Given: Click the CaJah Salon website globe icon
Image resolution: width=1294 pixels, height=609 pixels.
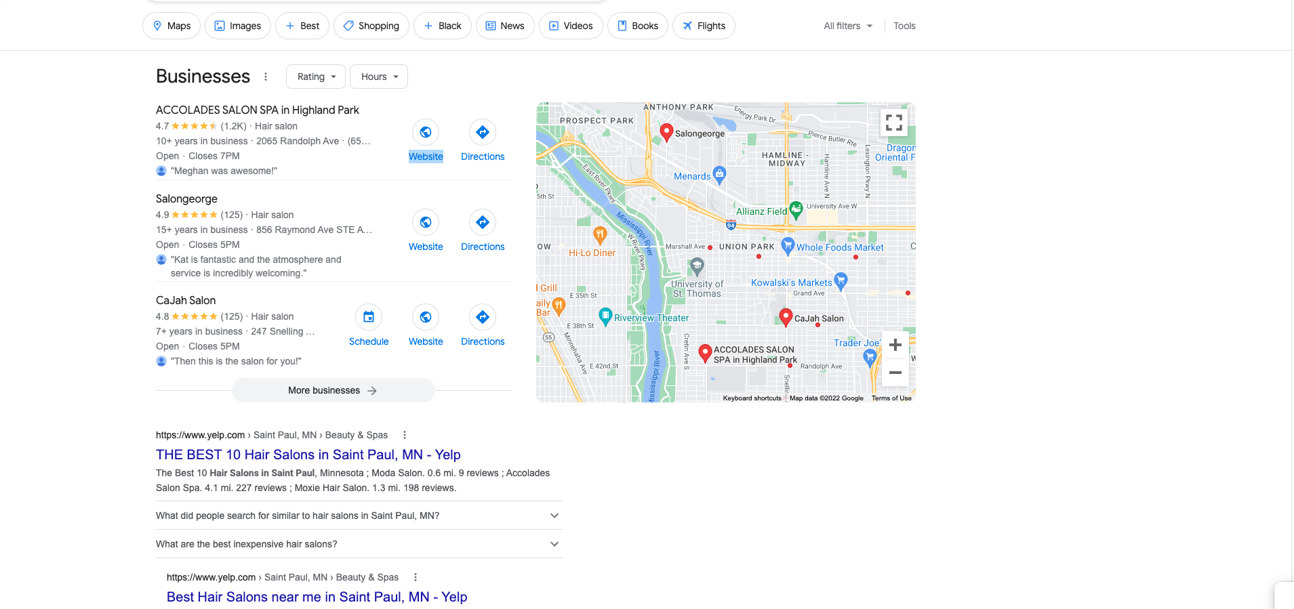Looking at the screenshot, I should pos(426,317).
